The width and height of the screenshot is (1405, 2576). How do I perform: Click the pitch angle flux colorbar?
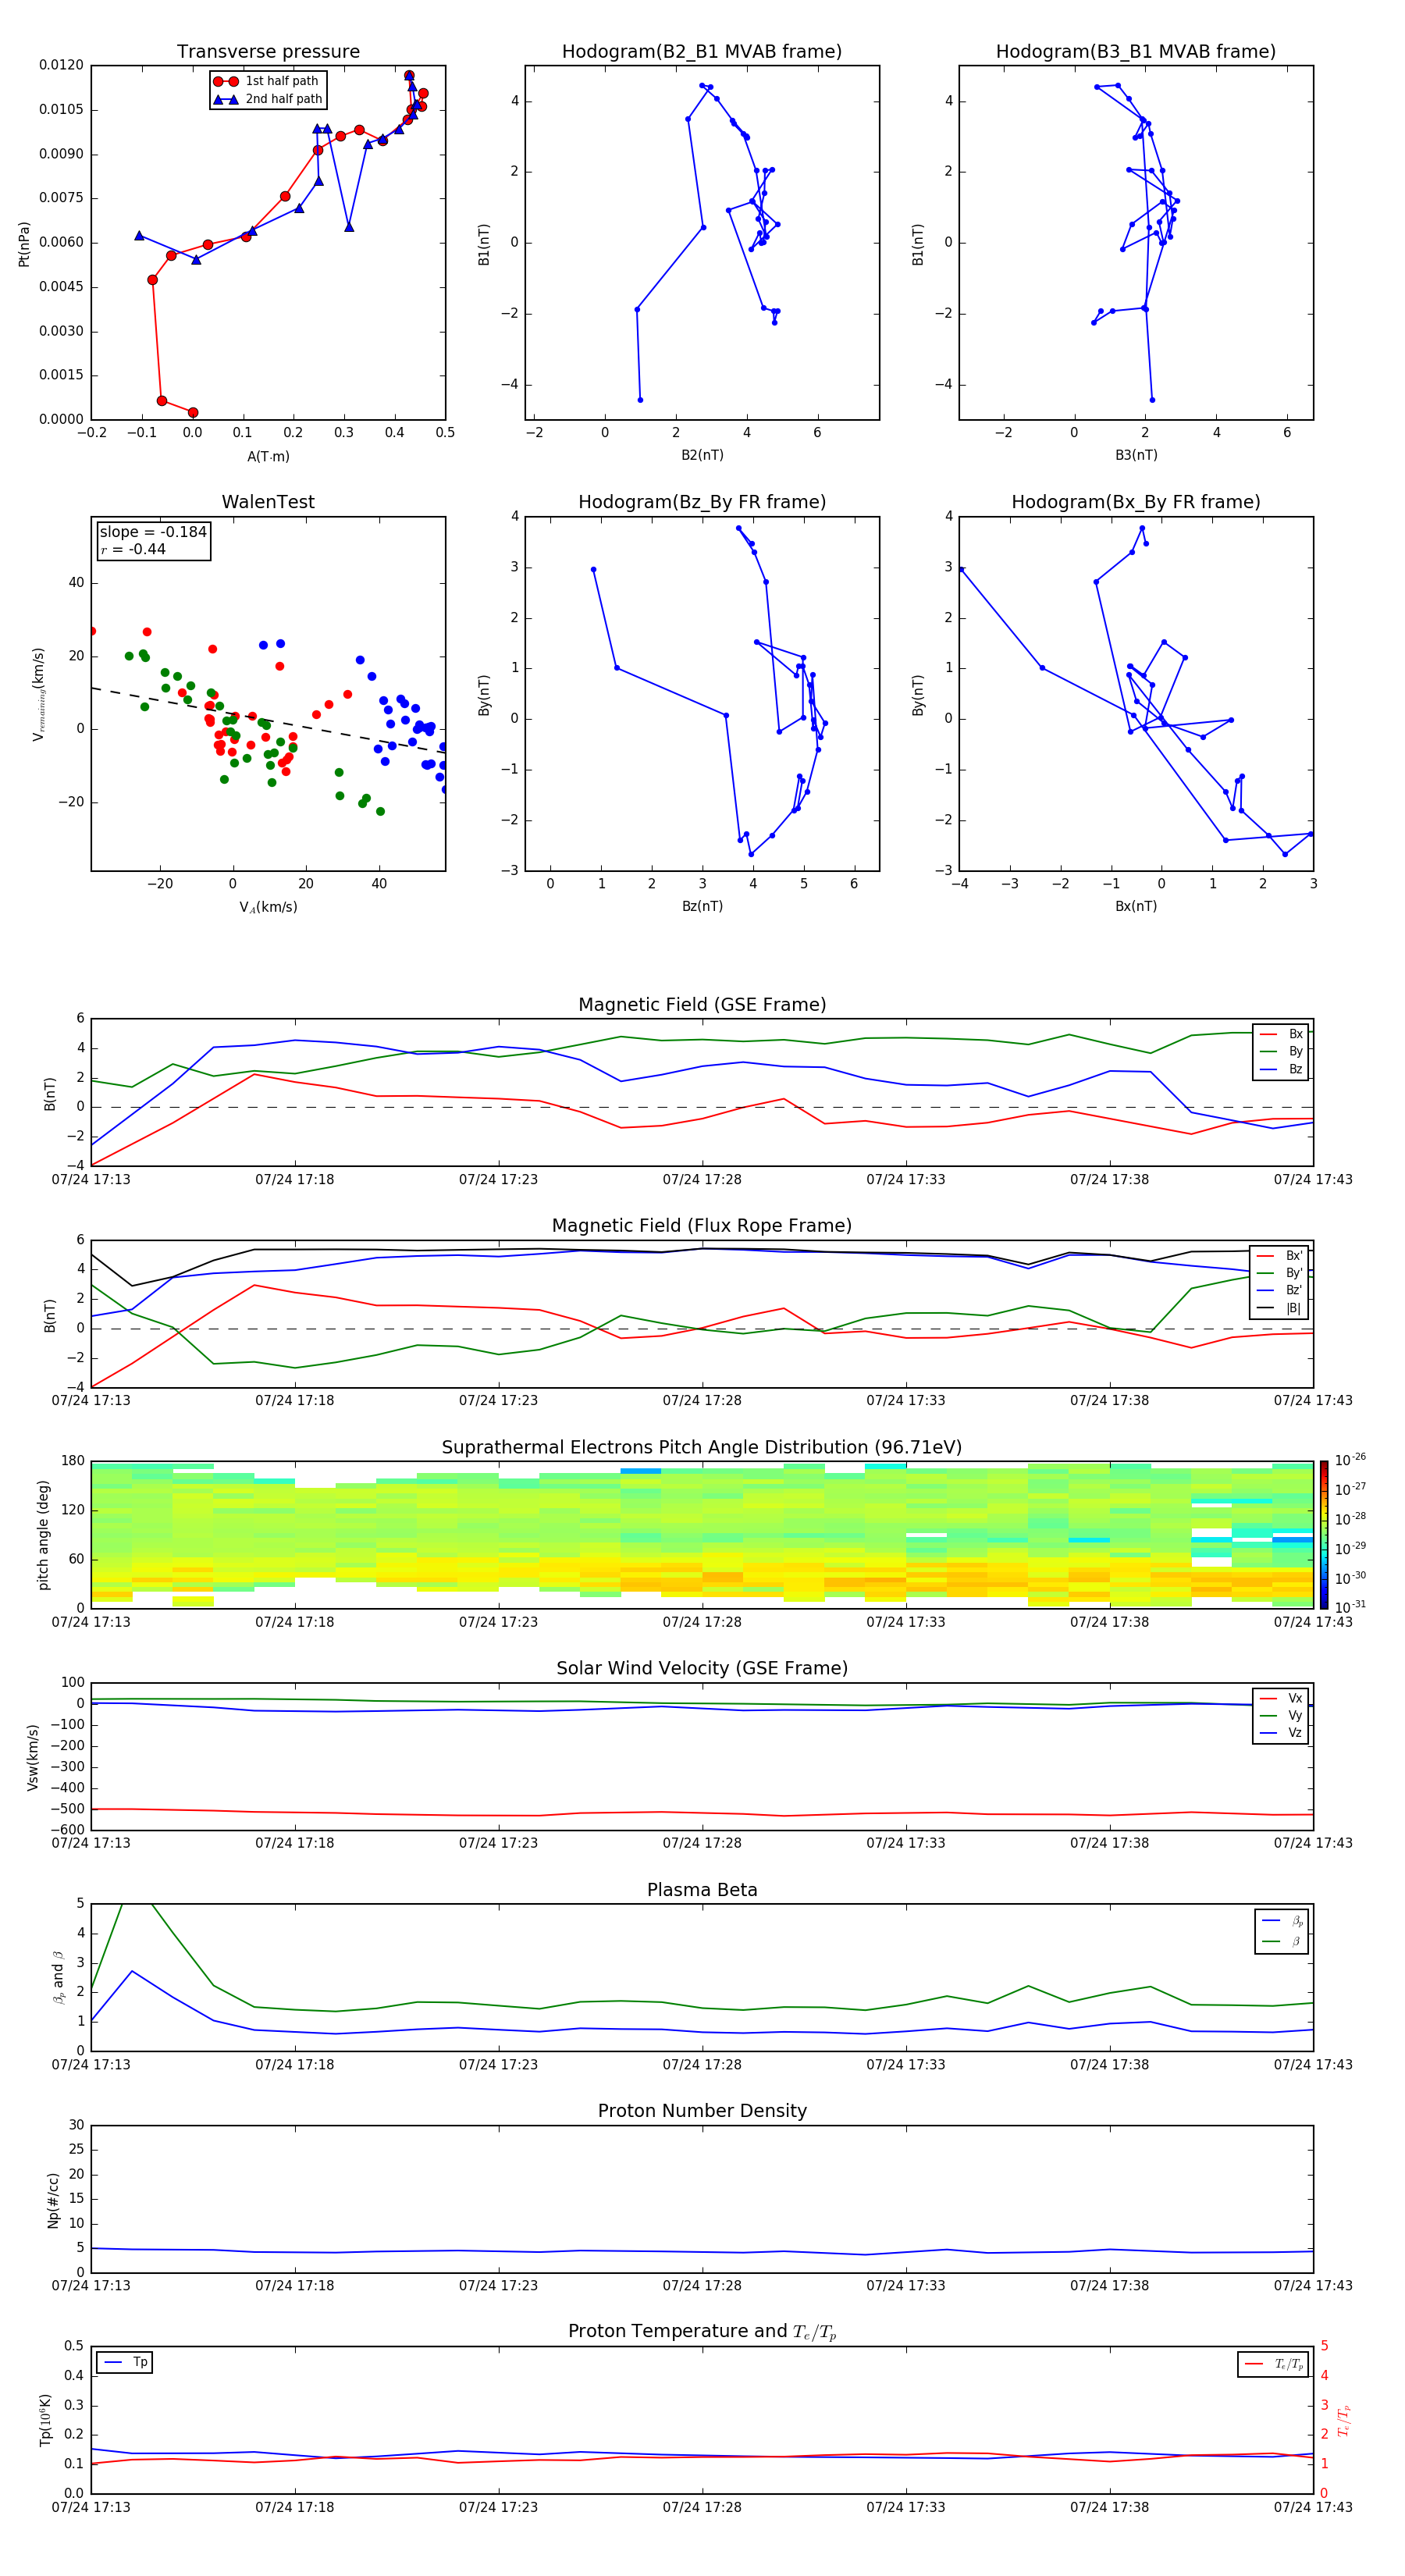(x=1324, y=1534)
